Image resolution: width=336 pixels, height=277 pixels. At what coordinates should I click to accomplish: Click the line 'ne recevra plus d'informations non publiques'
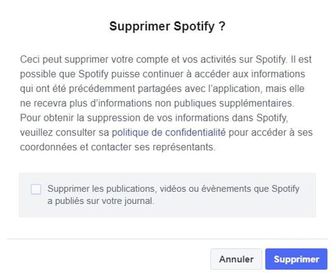(157, 103)
